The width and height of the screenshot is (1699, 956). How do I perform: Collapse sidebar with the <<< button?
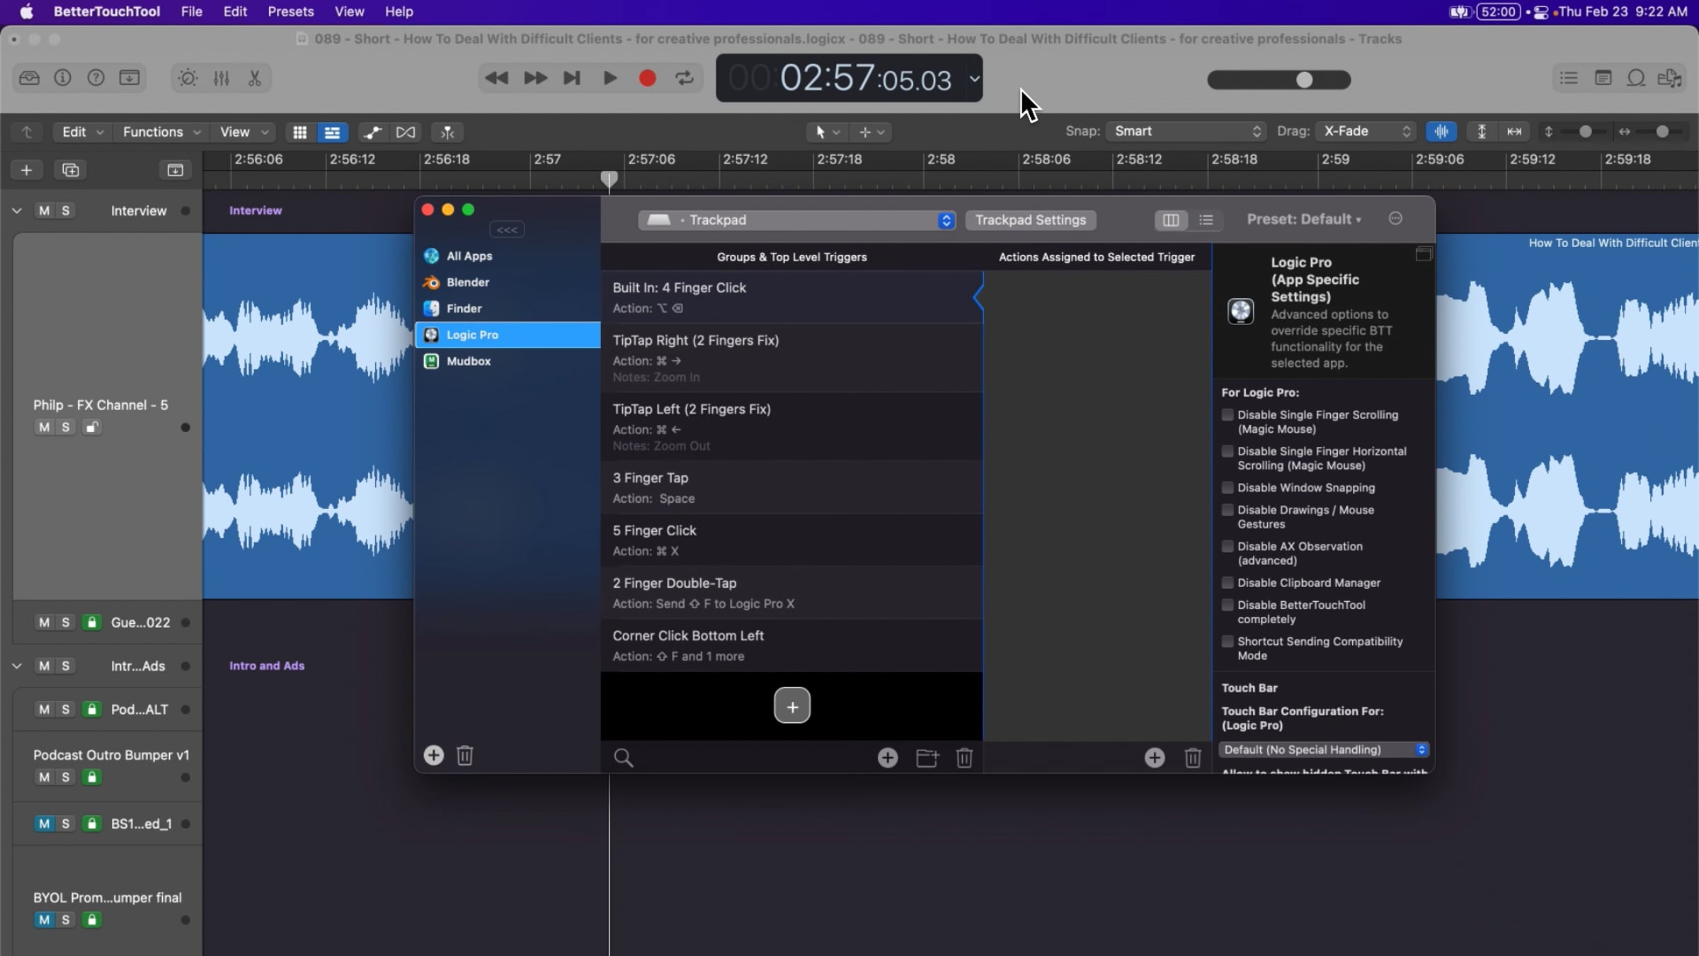pos(507,229)
